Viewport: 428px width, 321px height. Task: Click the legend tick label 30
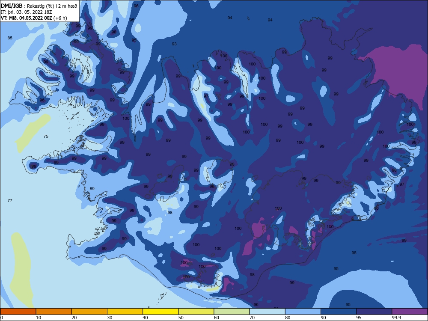[110, 318]
